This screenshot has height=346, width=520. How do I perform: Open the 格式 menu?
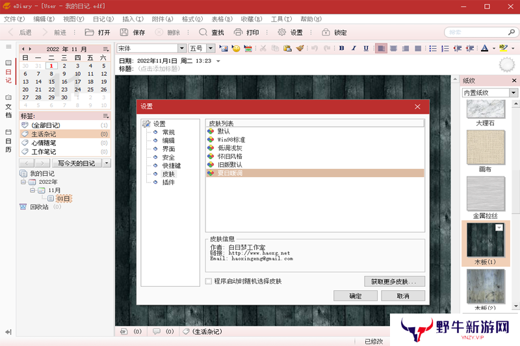(x=192, y=19)
